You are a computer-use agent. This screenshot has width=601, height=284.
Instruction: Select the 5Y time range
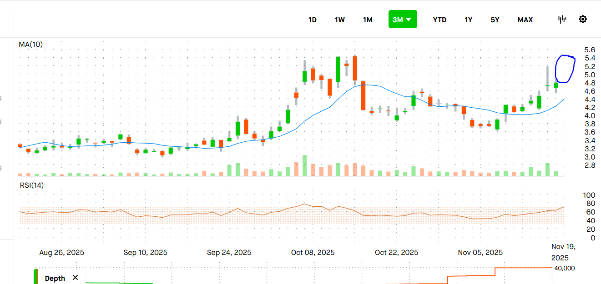[x=495, y=20]
